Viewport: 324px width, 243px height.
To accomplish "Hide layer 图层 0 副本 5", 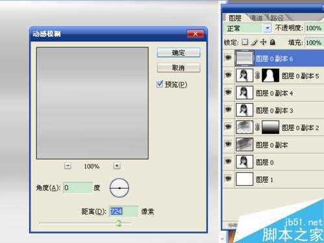I will (228, 75).
